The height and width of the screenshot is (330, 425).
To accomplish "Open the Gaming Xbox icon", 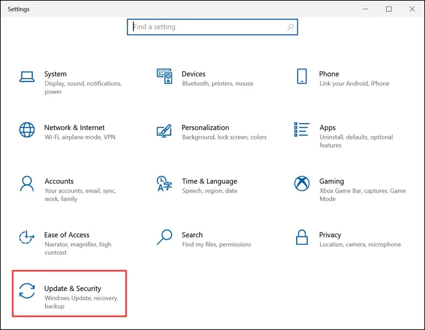I will [x=302, y=183].
